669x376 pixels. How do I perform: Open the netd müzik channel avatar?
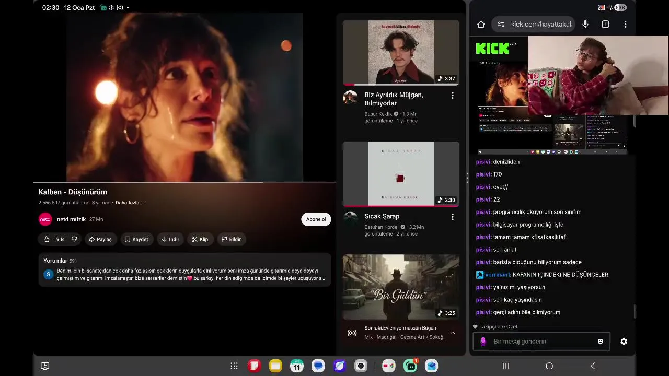pos(45,219)
